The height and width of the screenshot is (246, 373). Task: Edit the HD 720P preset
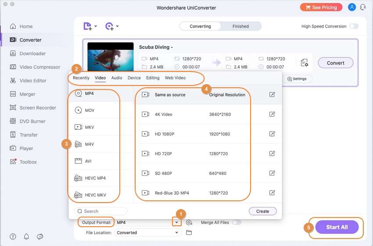tap(272, 153)
